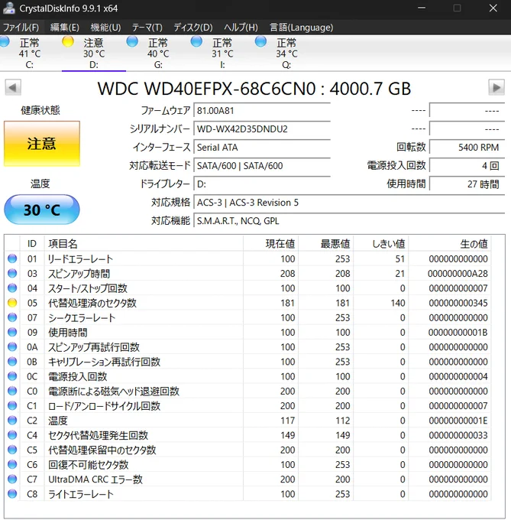Image resolution: width=511 pixels, height=520 pixels.
Task: Click status orb for 0C 電源投入回数
Action: point(12,376)
